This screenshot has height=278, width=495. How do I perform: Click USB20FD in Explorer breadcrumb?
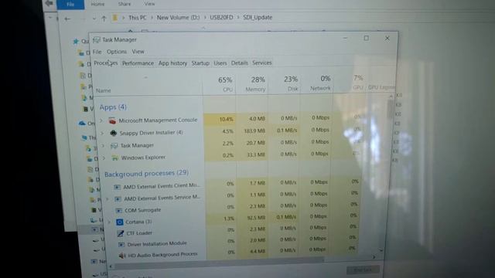221,17
